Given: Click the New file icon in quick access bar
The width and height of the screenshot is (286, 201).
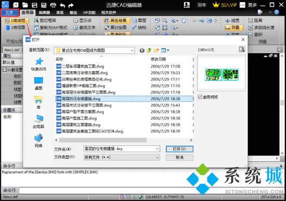Looking at the screenshot, I should [x=16, y=5].
